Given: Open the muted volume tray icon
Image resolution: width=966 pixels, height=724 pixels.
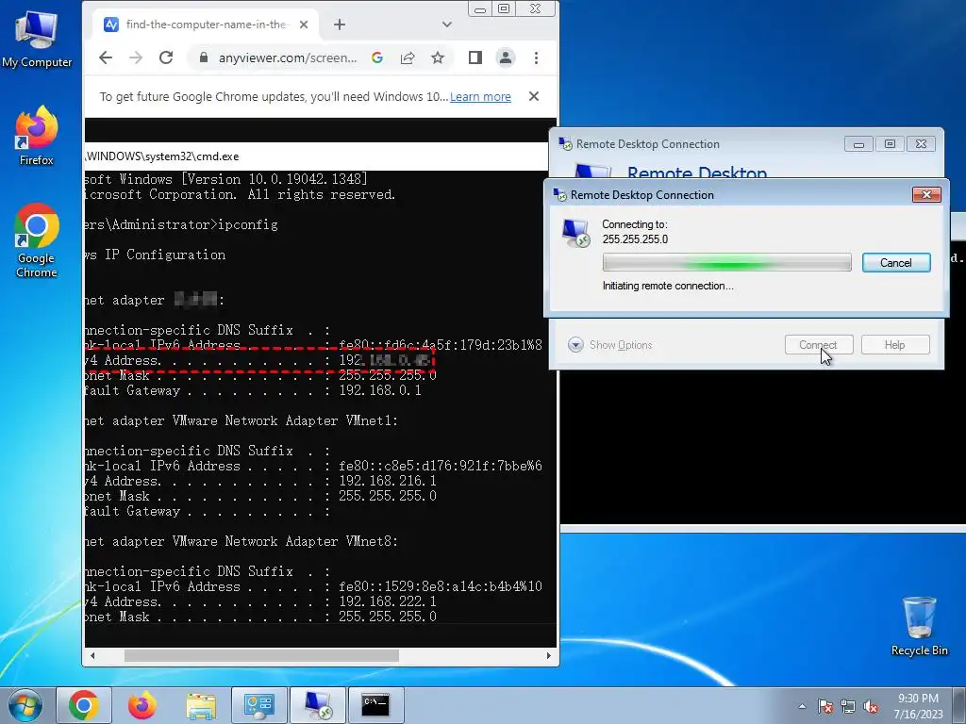Looking at the screenshot, I should (x=871, y=706).
